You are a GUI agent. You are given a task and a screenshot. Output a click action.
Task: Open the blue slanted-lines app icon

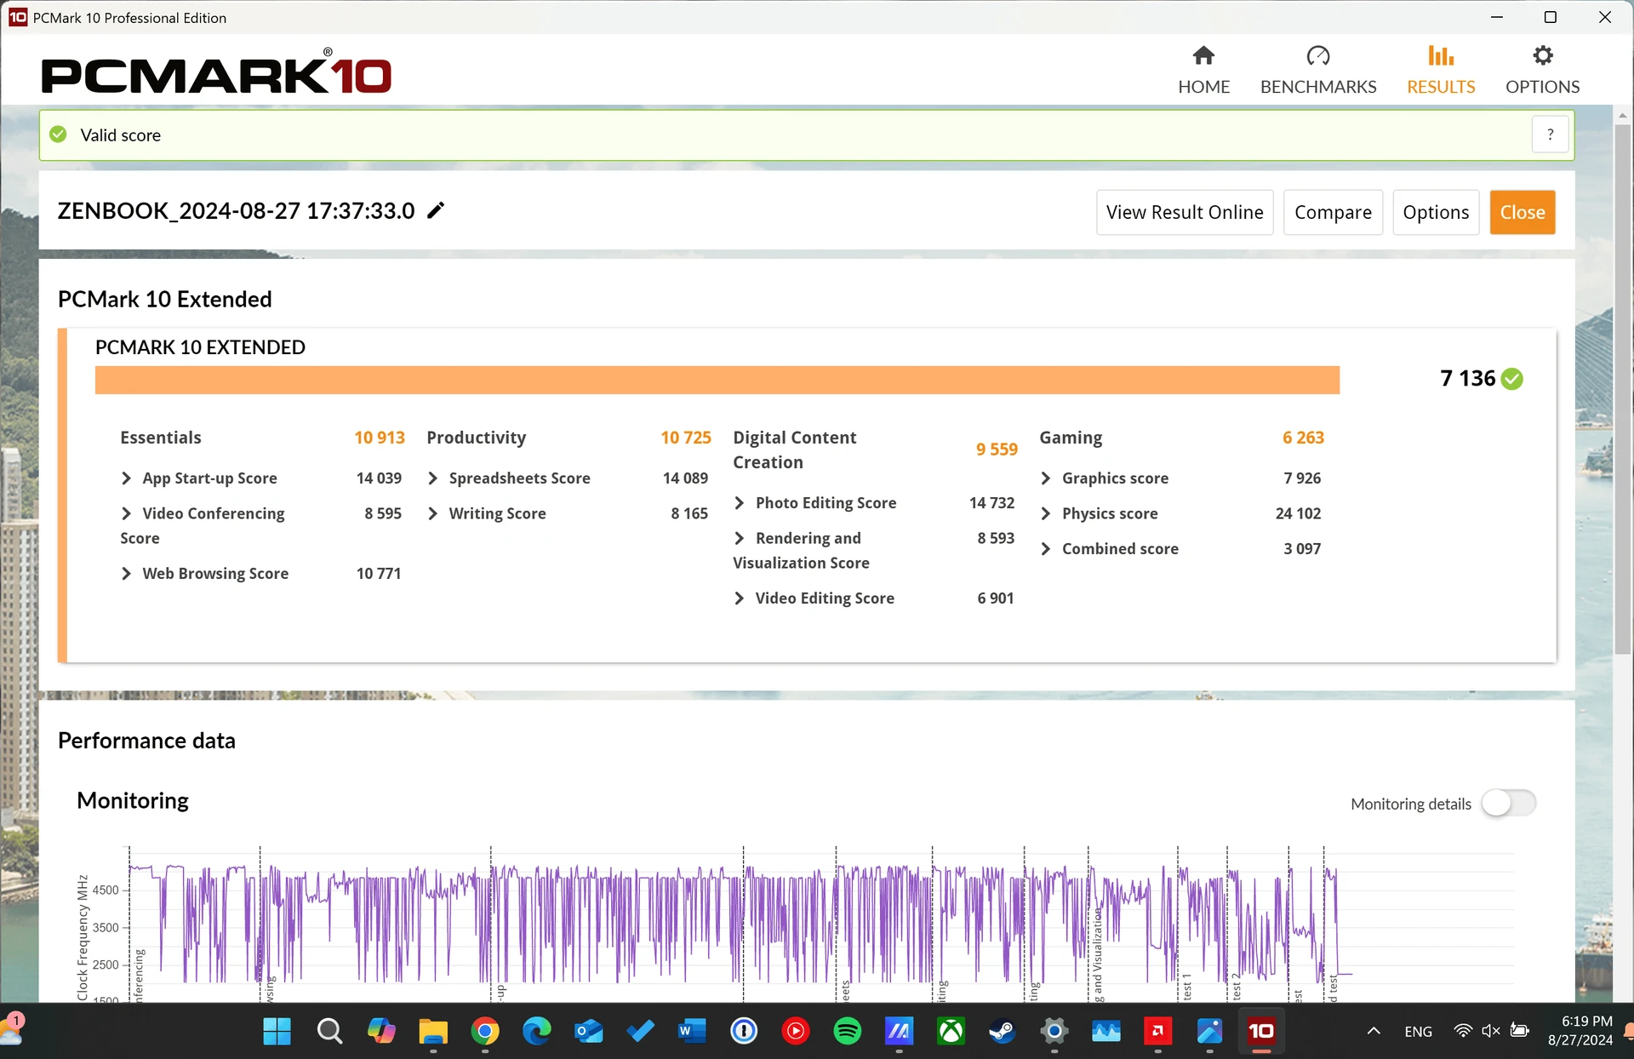(900, 1032)
